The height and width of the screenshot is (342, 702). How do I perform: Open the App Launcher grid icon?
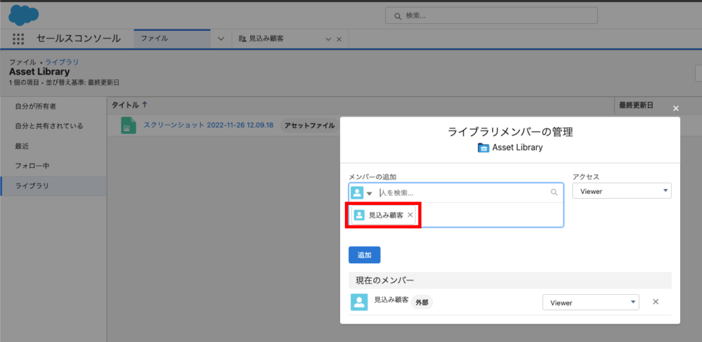(19, 39)
